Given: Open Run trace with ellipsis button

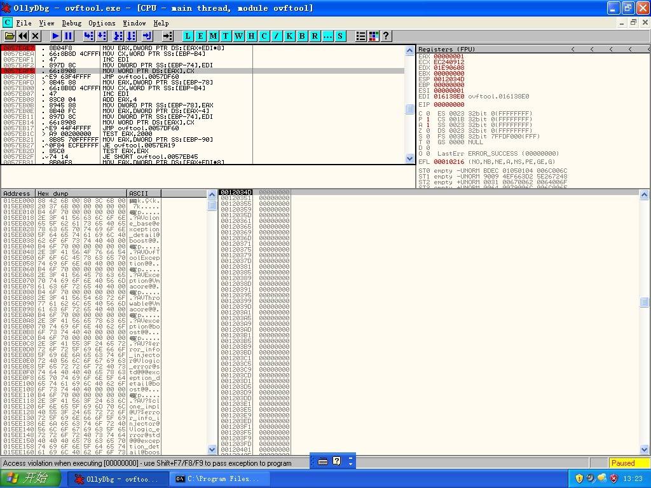Looking at the screenshot, I should (327, 36).
